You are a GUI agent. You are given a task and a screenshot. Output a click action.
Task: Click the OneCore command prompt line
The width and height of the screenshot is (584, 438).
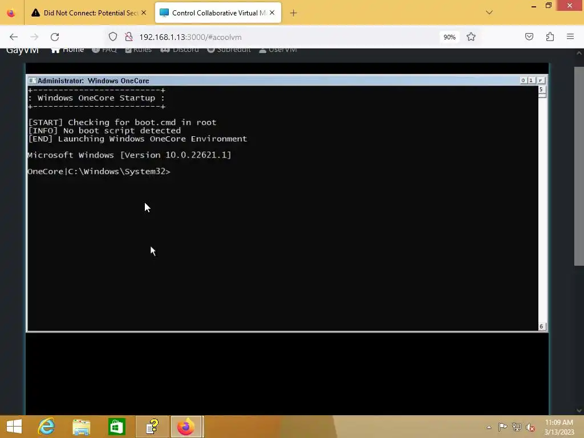click(x=99, y=172)
